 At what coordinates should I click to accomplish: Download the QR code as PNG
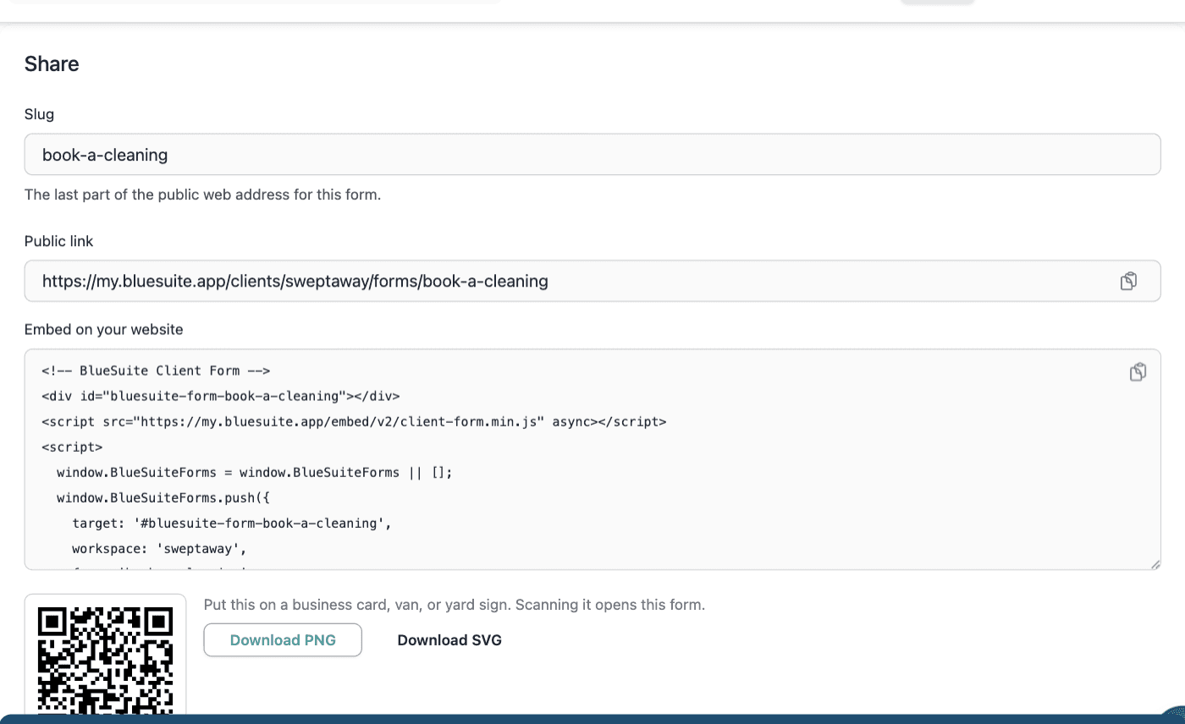pos(283,640)
